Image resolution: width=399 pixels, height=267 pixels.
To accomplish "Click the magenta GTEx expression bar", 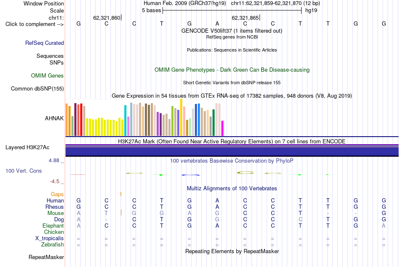I will pos(223,128).
